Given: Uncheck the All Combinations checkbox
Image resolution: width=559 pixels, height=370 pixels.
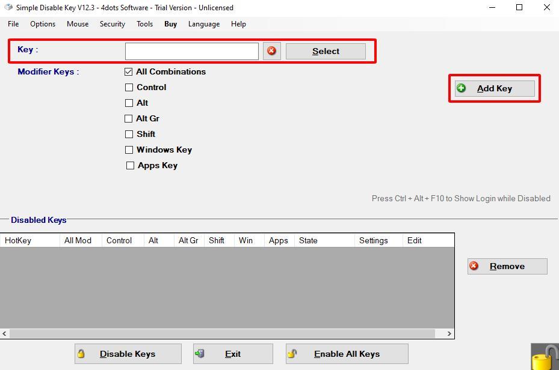Looking at the screenshot, I should (x=128, y=71).
